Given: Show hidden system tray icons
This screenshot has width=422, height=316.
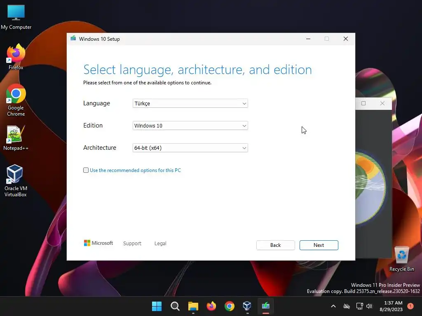Looking at the screenshot, I should [333, 306].
